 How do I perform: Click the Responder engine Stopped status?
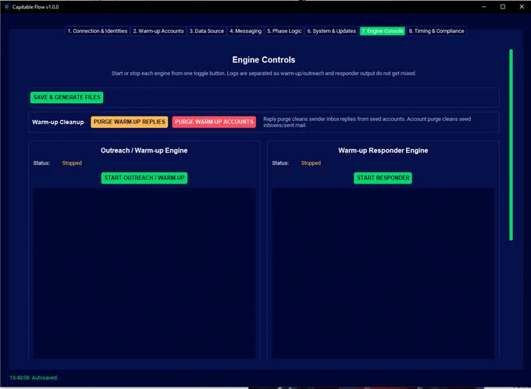pyautogui.click(x=311, y=163)
